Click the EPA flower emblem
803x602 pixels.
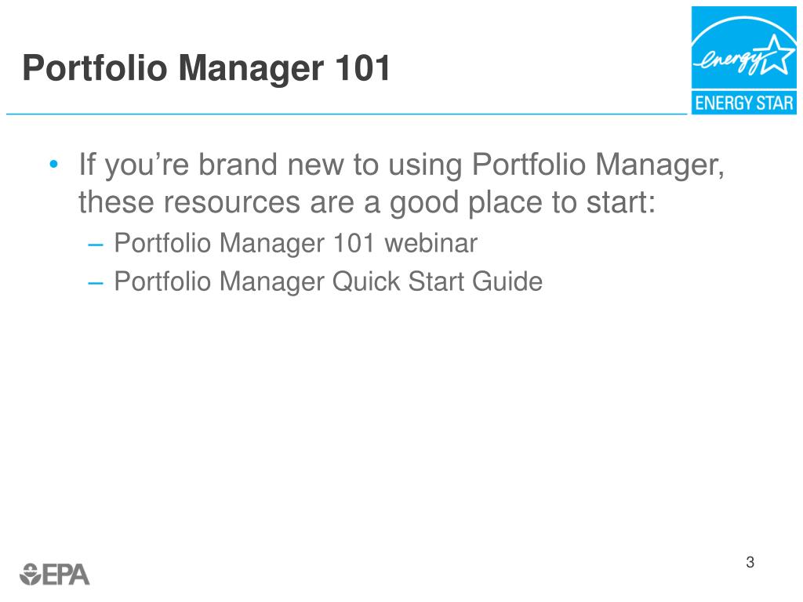point(29,573)
